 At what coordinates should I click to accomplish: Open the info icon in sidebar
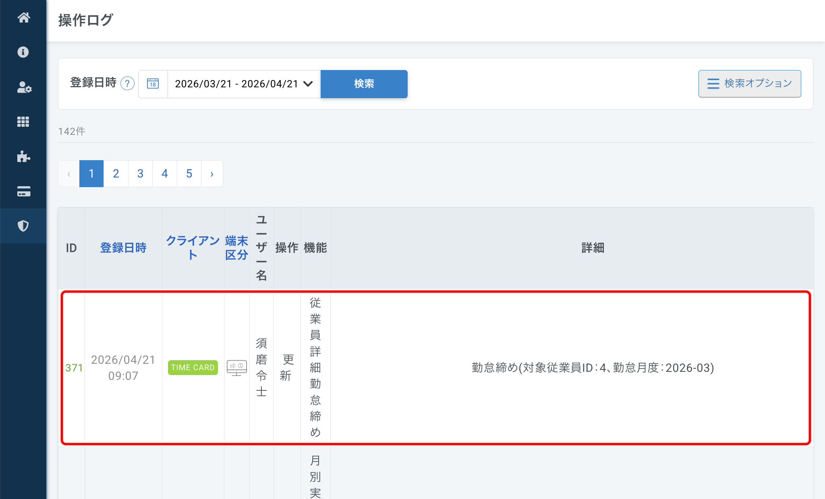pos(23,52)
